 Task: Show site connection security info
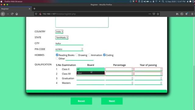tap(40, 14)
